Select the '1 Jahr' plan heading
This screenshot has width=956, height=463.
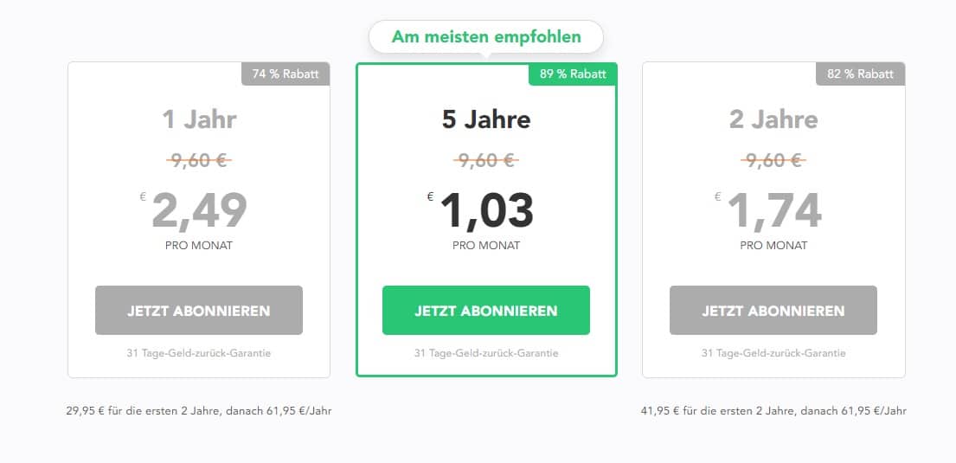click(x=199, y=119)
